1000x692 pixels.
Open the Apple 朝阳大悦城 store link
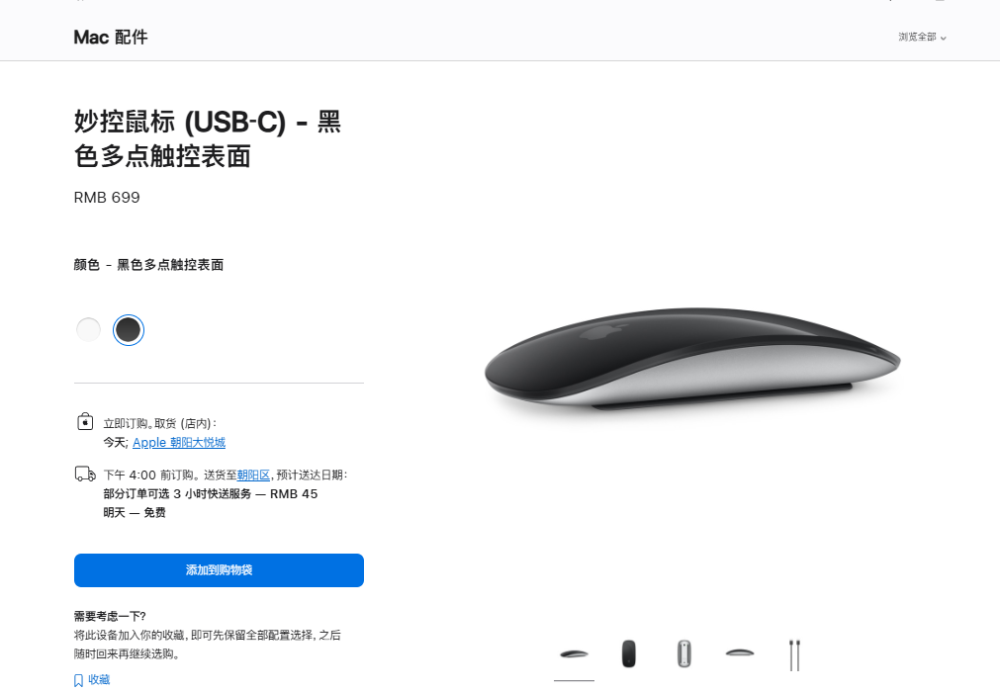179,442
